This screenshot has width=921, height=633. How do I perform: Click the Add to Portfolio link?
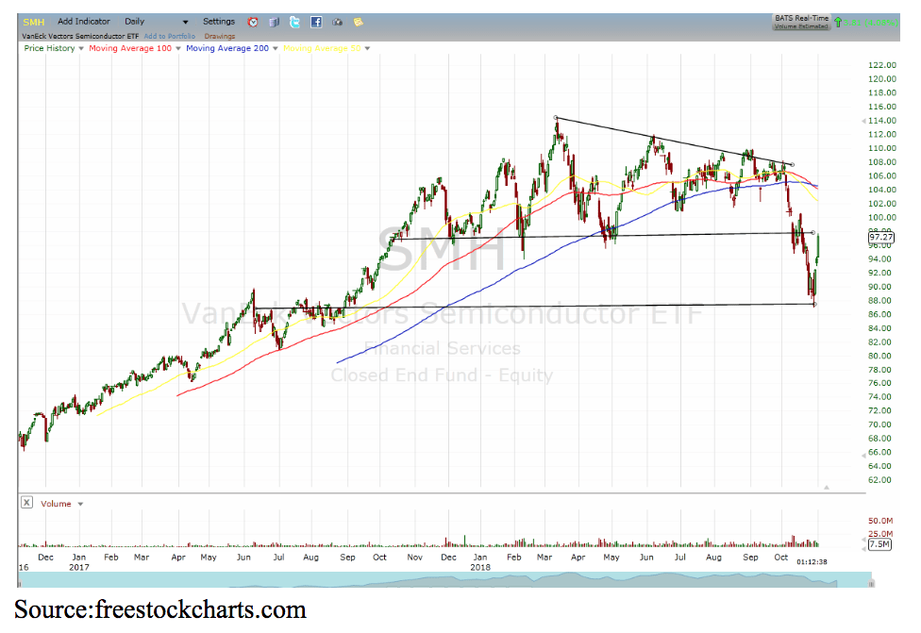pyautogui.click(x=169, y=37)
